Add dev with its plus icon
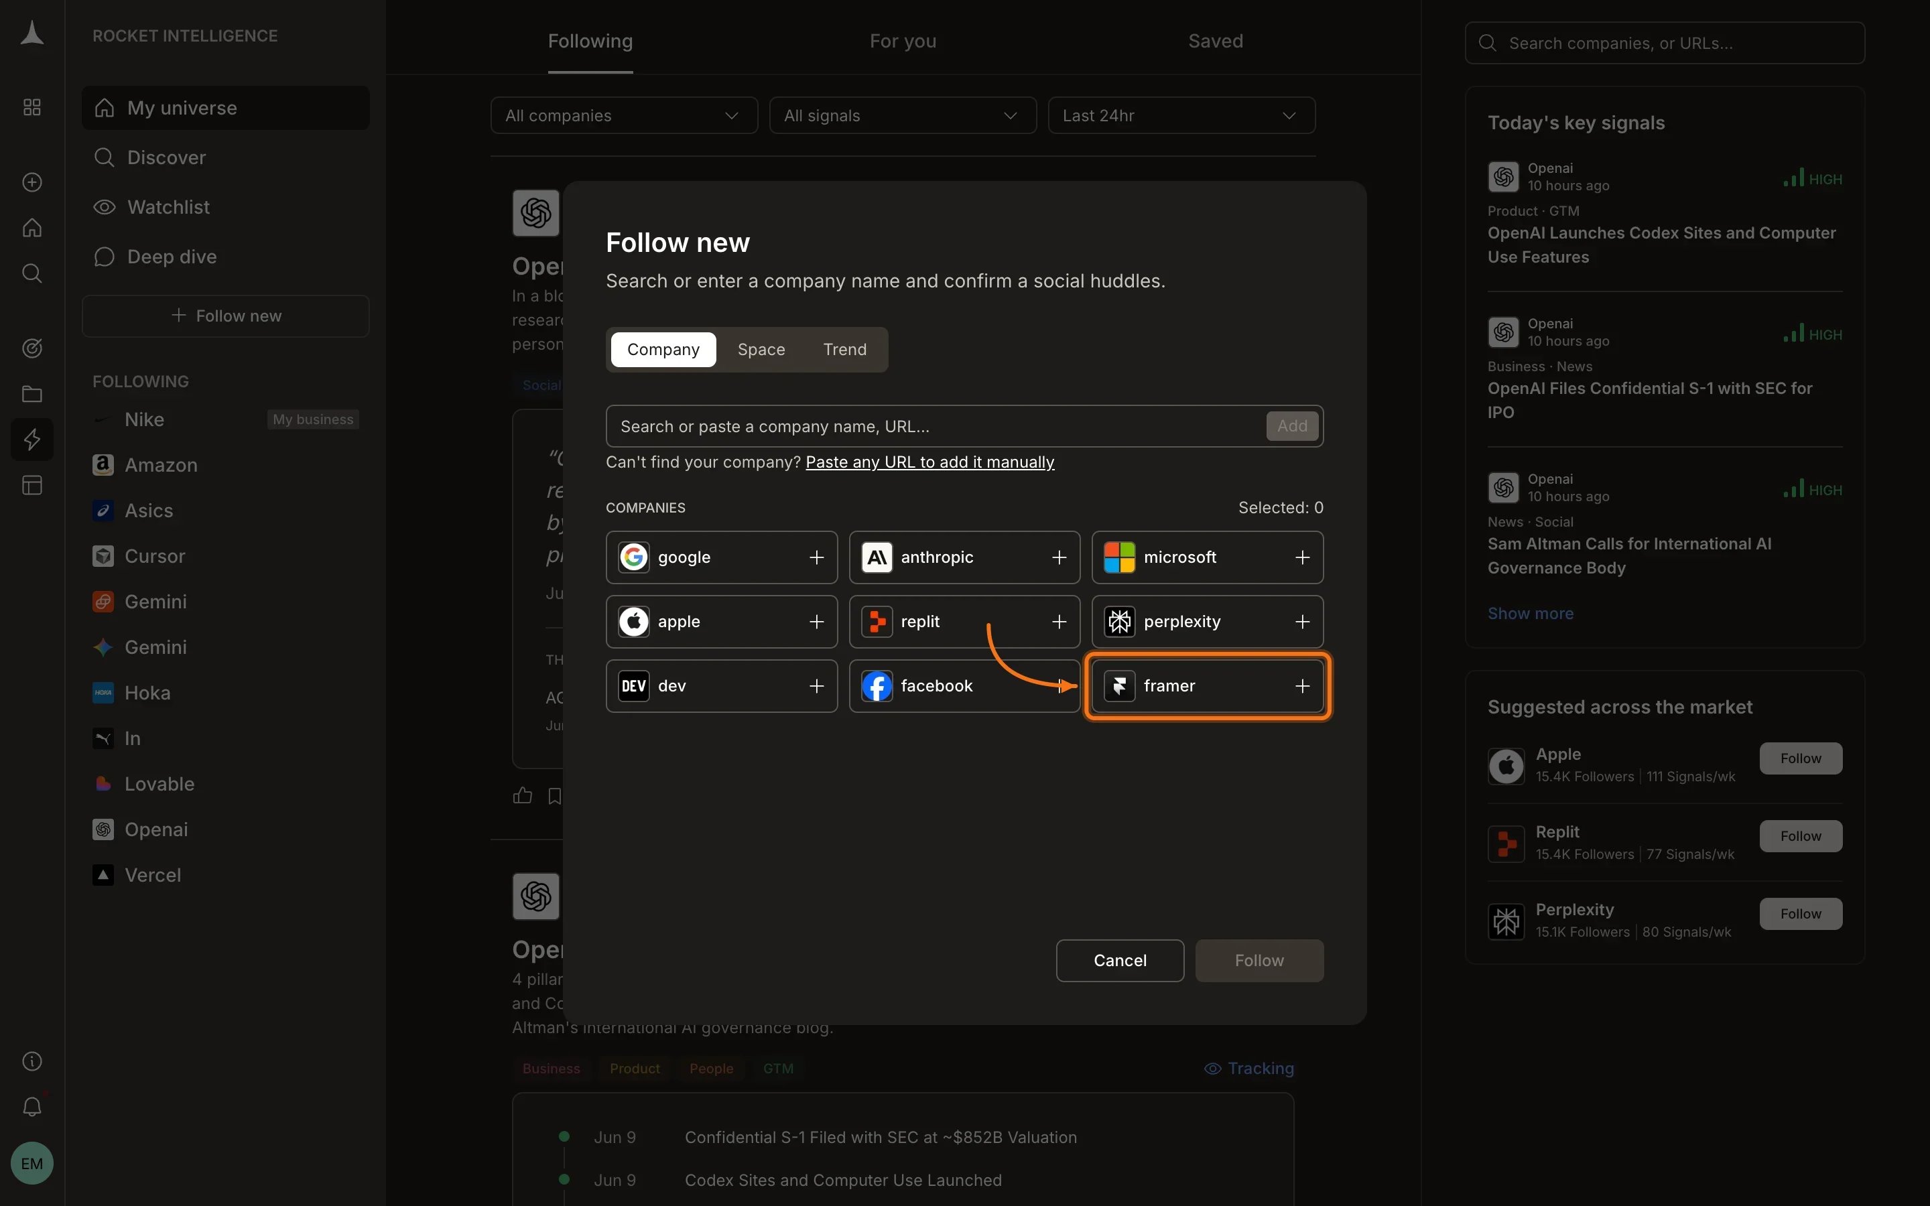The width and height of the screenshot is (1930, 1206). 816,686
